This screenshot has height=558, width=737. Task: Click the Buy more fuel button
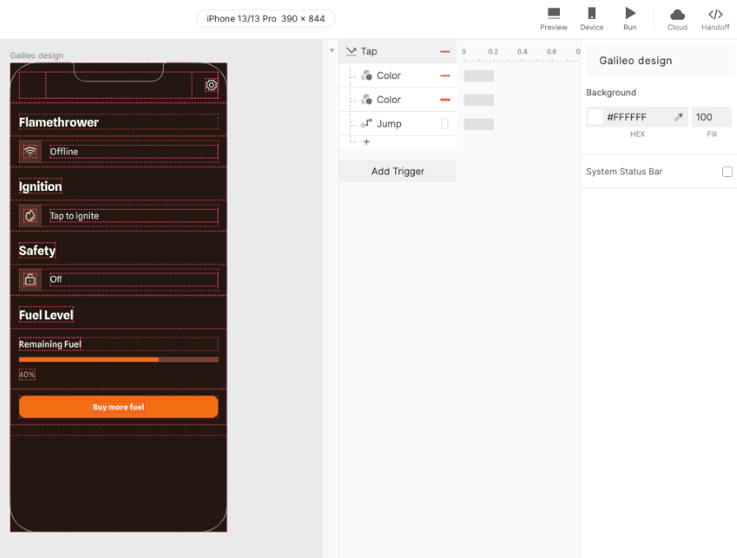point(119,407)
